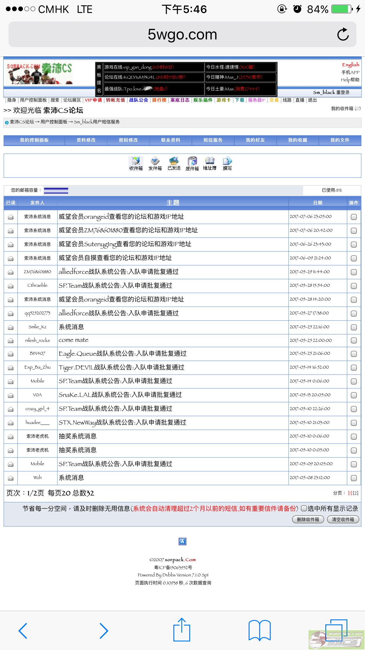Tap the 5wgo.com address bar
Viewport: 365px width, 650px height.
coord(182,34)
